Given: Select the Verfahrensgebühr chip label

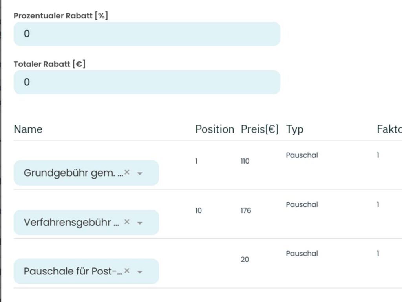Looking at the screenshot, I should [71, 222].
